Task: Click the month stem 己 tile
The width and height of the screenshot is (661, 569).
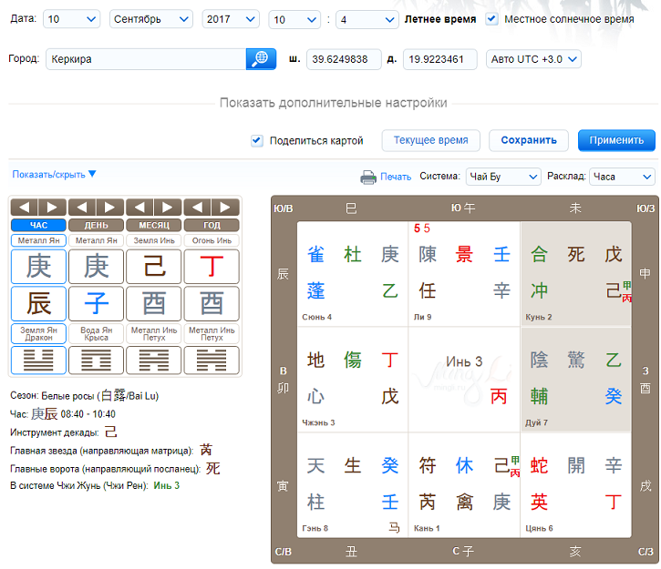Action: 154,267
